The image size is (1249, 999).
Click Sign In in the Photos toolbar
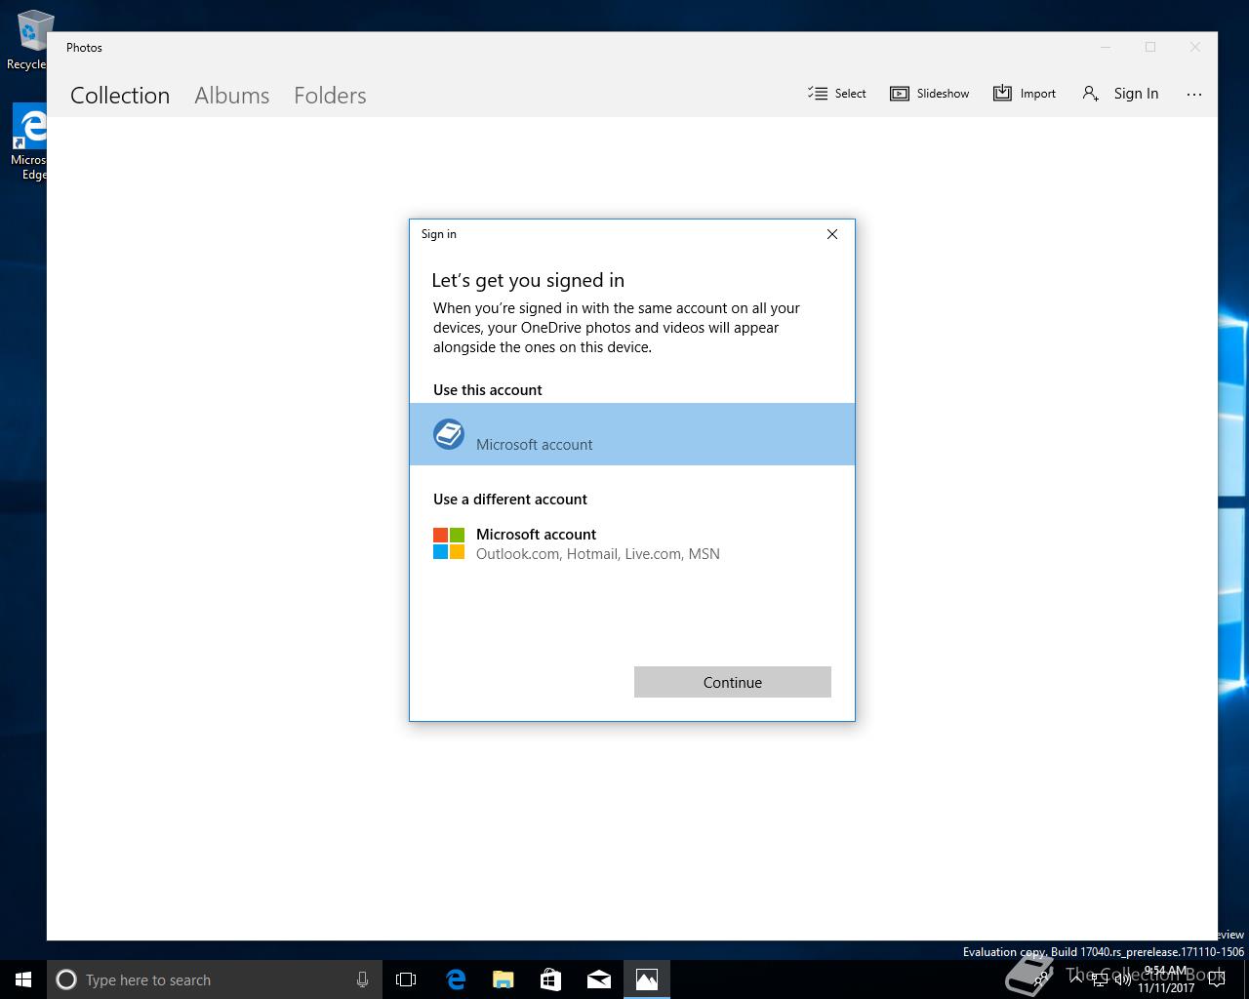coord(1120,94)
